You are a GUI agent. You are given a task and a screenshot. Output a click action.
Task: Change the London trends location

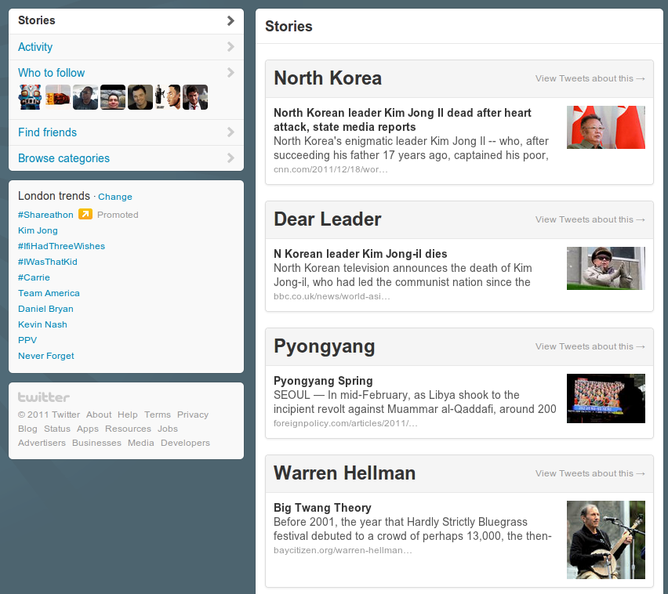click(115, 197)
